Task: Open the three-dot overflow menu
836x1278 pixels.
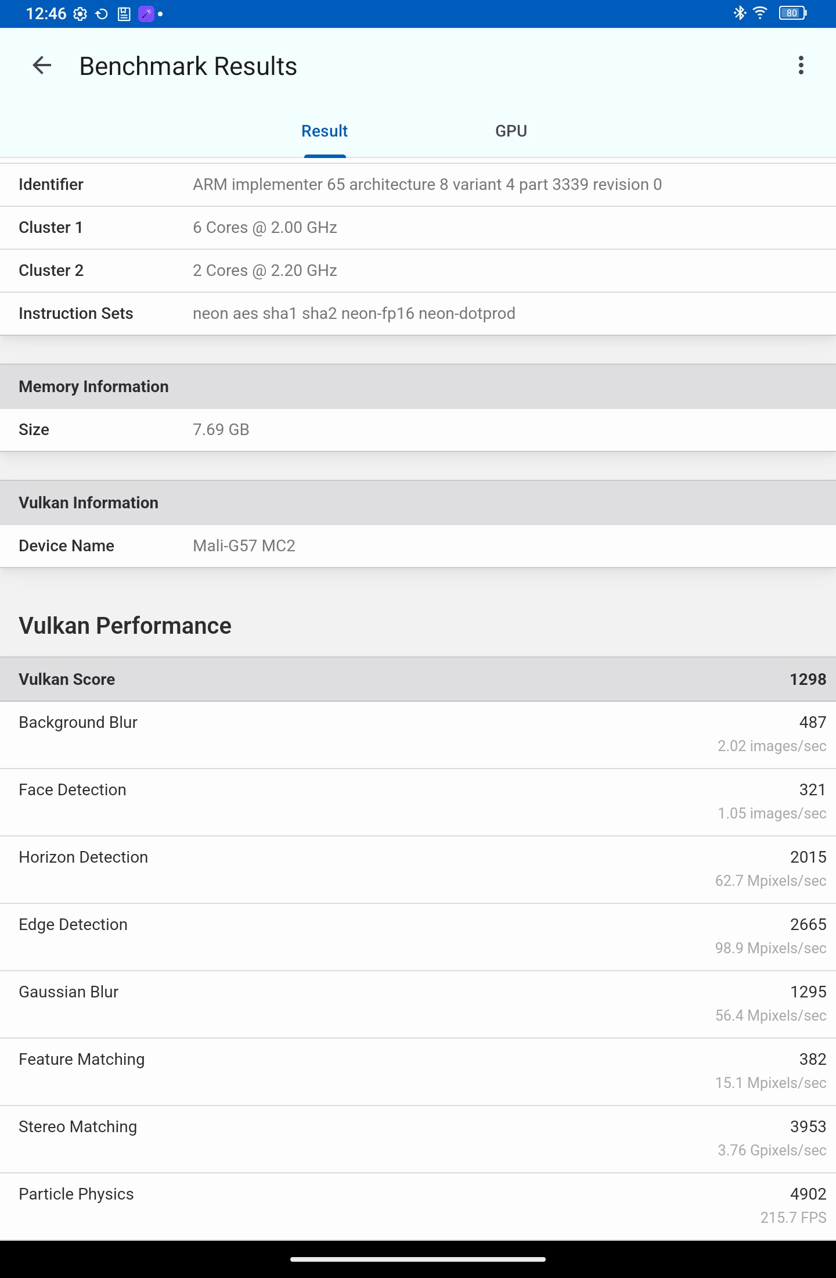Action: (x=801, y=66)
